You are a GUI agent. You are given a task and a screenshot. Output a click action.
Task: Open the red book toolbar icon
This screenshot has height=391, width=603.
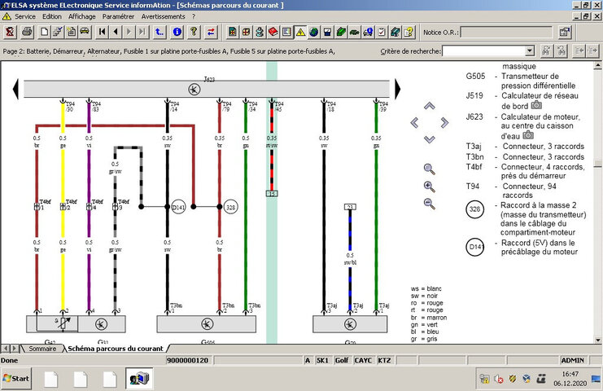[x=273, y=32]
